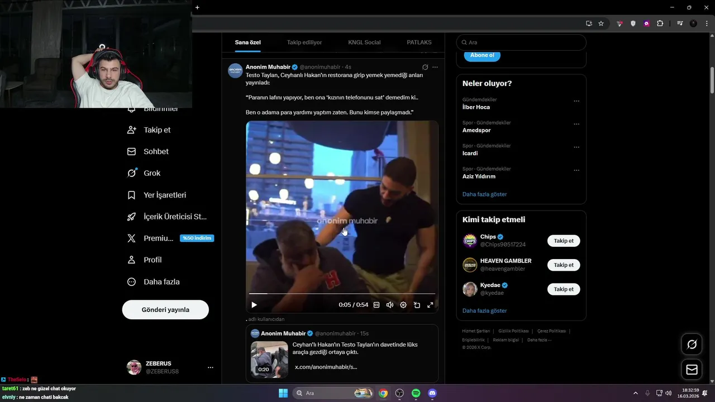
Task: Open post options three-dot menu
Action: pyautogui.click(x=435, y=67)
